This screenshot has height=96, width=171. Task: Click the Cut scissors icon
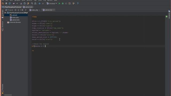21,3
